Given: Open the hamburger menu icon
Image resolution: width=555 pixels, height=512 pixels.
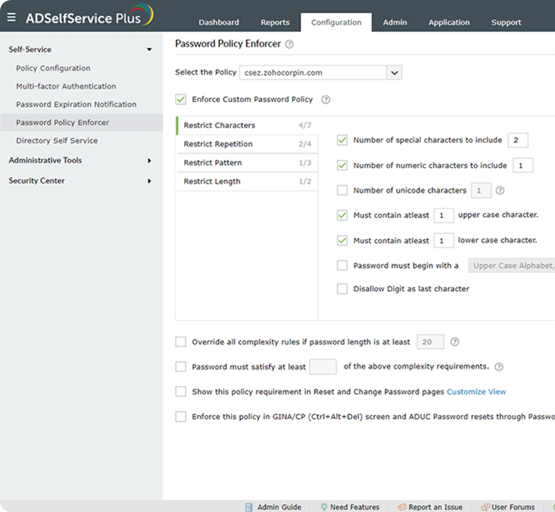Looking at the screenshot, I should (x=11, y=17).
